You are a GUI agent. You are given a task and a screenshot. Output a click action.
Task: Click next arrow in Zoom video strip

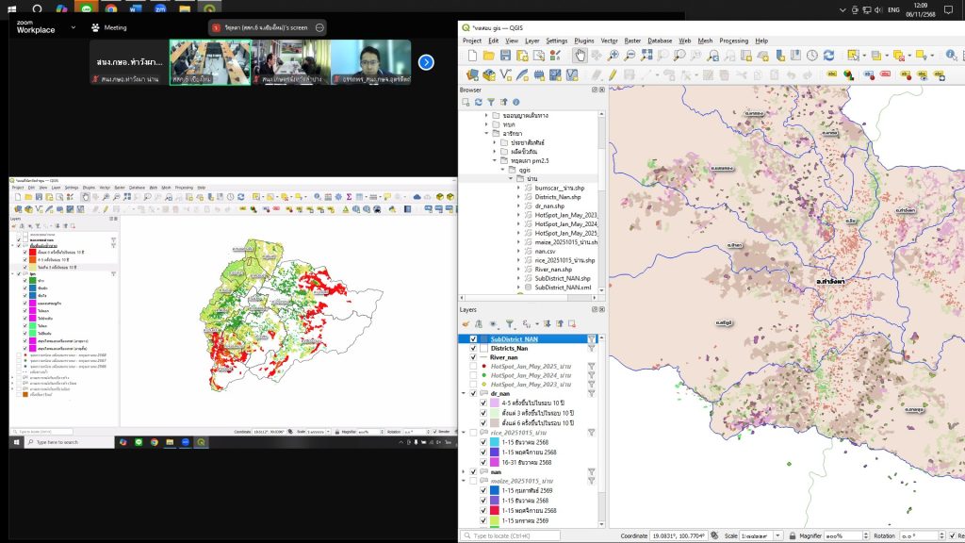pos(426,62)
